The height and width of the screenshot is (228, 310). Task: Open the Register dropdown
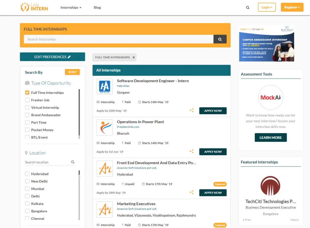tap(292, 7)
